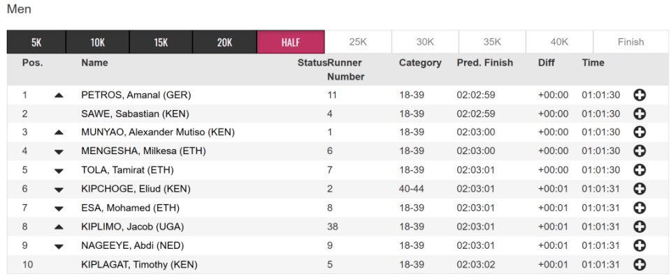Open the Finish results tab
The width and height of the screenshot is (671, 276).
point(630,42)
